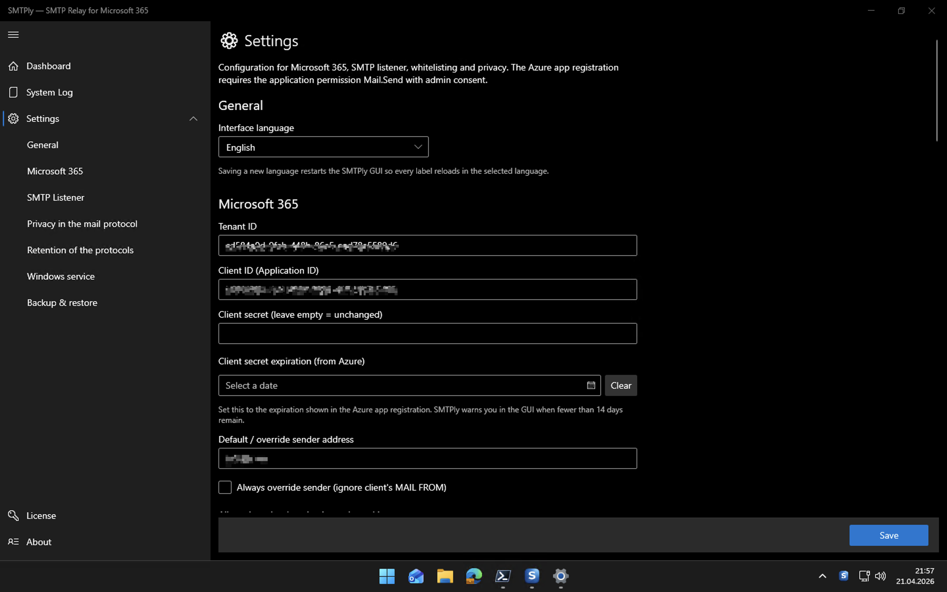Viewport: 947px width, 592px height.
Task: Open the Interface language dropdown
Action: (323, 147)
